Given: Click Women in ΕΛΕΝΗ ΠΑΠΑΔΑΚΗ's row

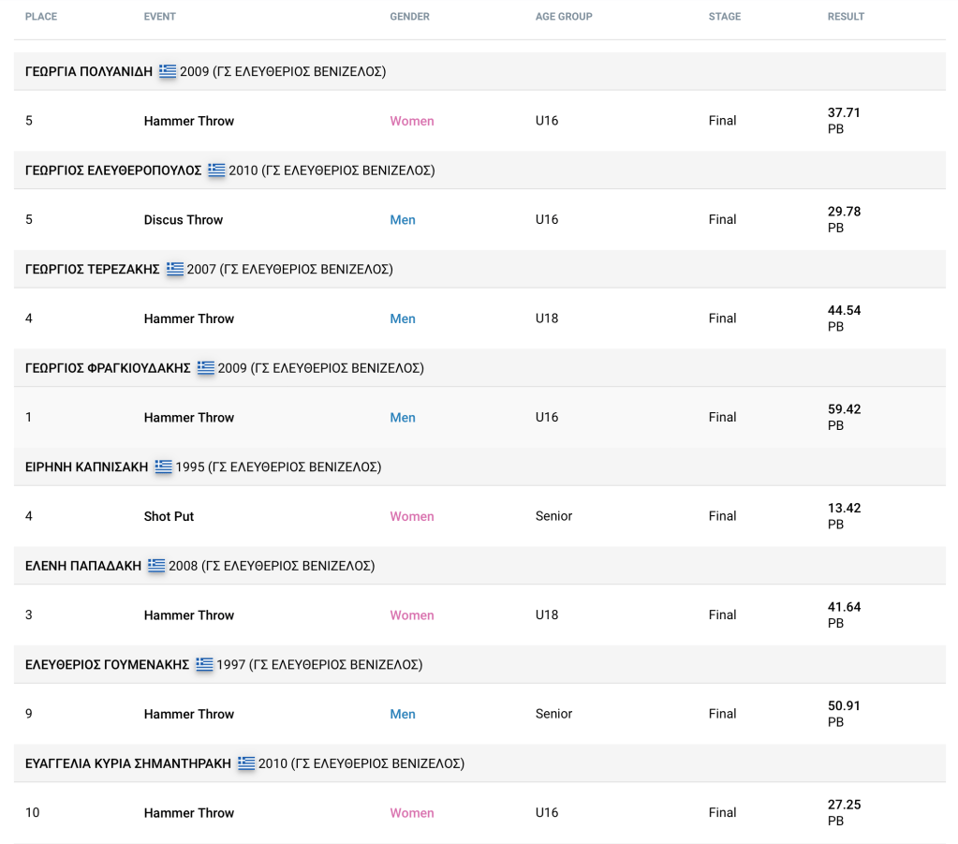Looking at the screenshot, I should pyautogui.click(x=412, y=615).
